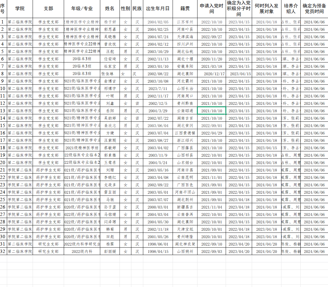Select the 籍贯 header cell
This screenshot has height=287, width=328.
point(185,9)
